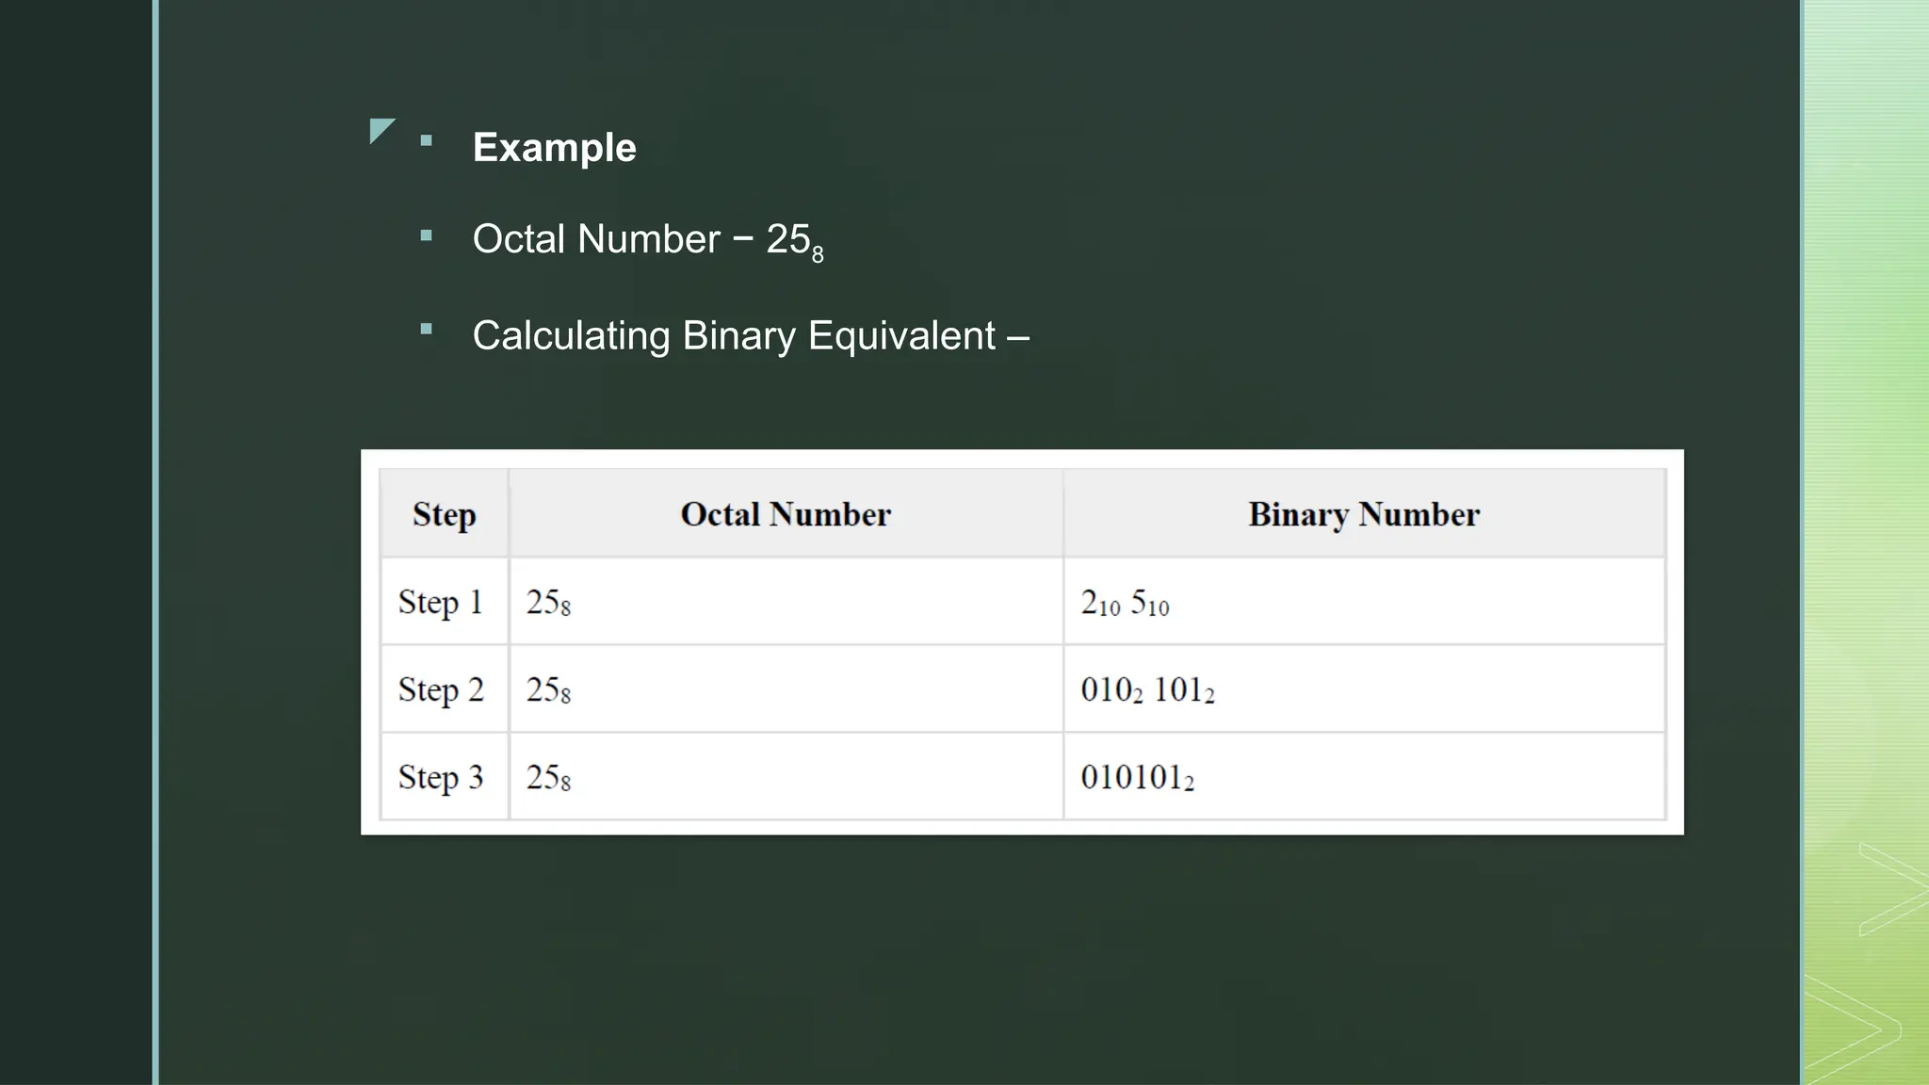
Task: Click the binary result '010101₂'
Action: [1137, 778]
